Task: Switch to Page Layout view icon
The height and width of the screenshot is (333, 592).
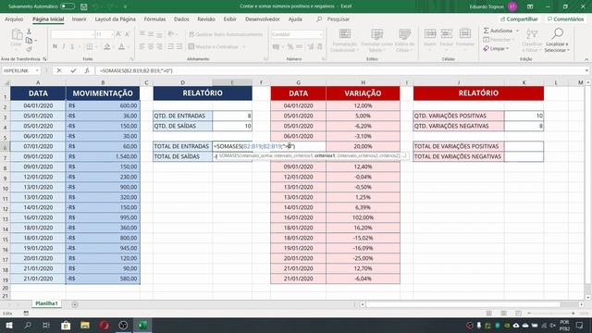Action: click(x=503, y=314)
